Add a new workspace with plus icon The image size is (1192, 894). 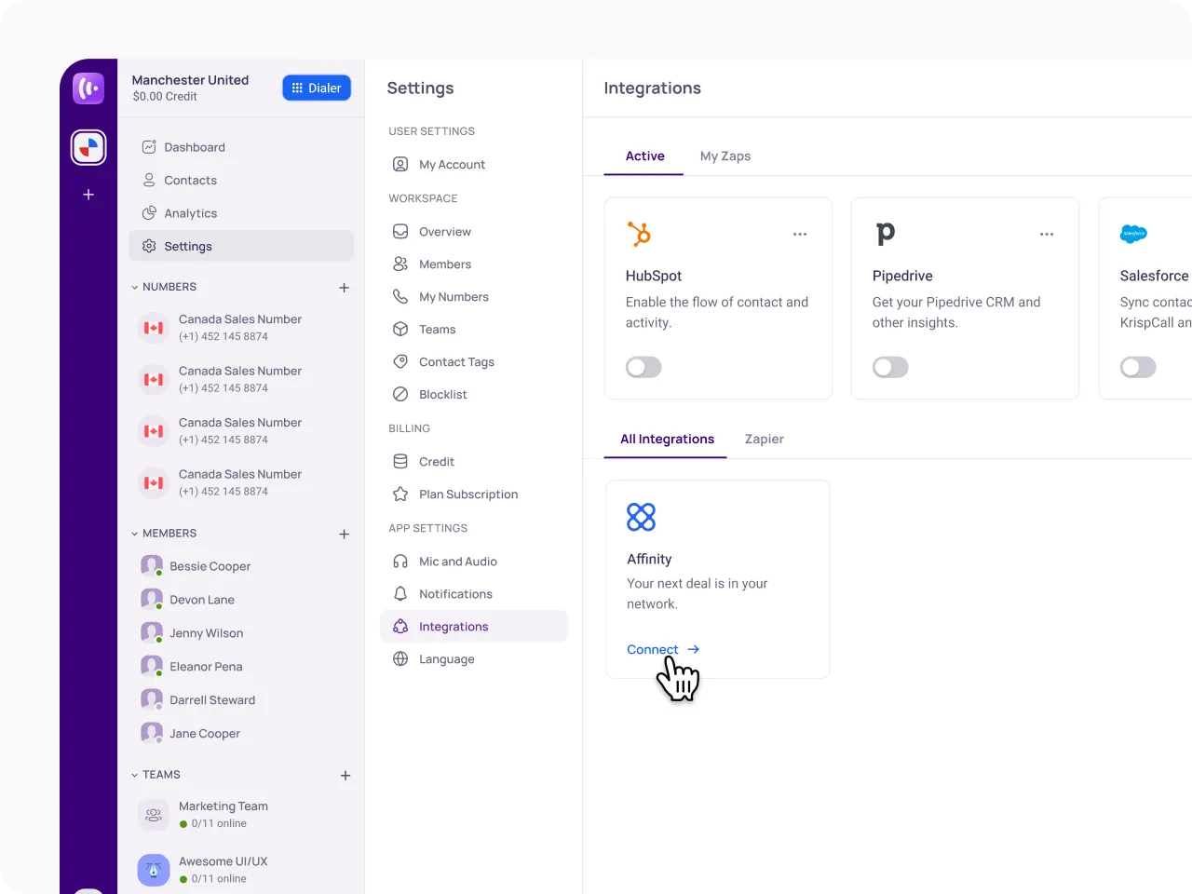(x=88, y=195)
